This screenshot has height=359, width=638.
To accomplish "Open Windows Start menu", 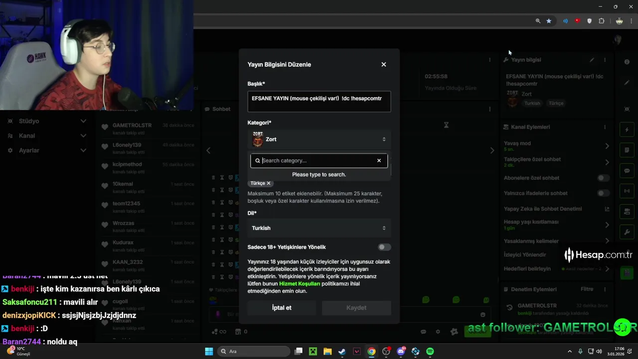I will click(x=209, y=352).
